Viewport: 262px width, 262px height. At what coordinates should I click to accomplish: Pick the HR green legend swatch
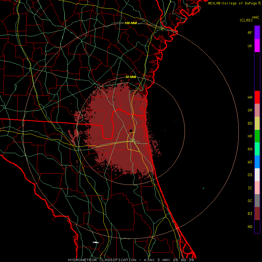coord(257,136)
